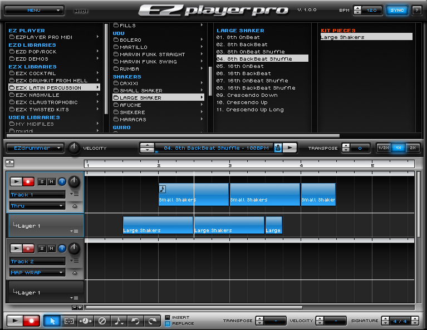
Task: Select second Large Shakers clip
Action: (x=229, y=225)
